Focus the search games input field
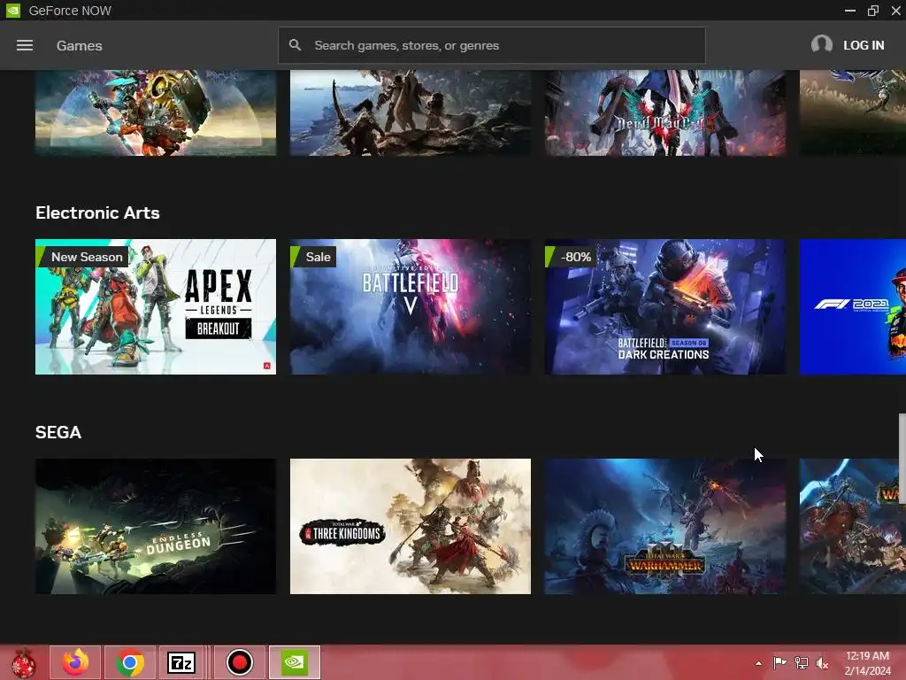 pyautogui.click(x=491, y=45)
